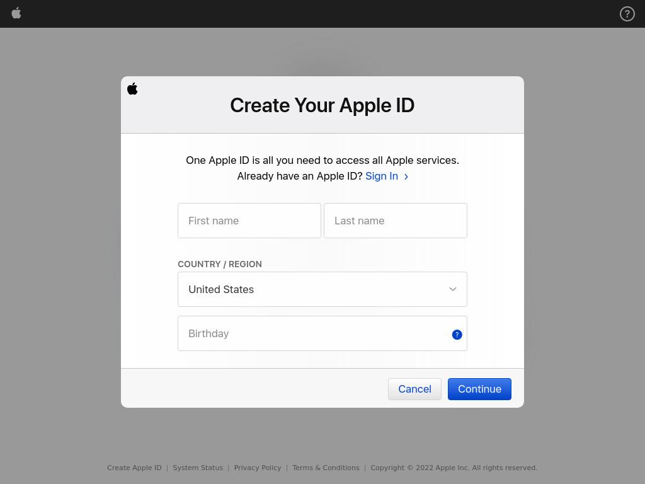Click the Apple logo inside the dialog header
The width and height of the screenshot is (645, 484).
pos(132,88)
